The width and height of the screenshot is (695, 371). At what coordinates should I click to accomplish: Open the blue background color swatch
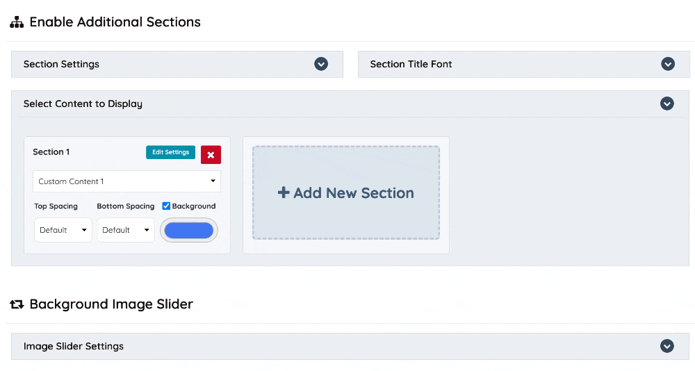point(189,231)
